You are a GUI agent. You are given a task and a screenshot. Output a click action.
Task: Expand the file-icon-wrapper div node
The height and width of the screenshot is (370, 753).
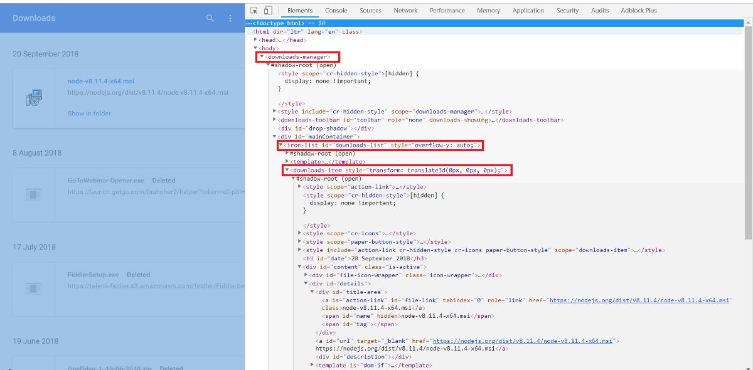[x=306, y=275]
